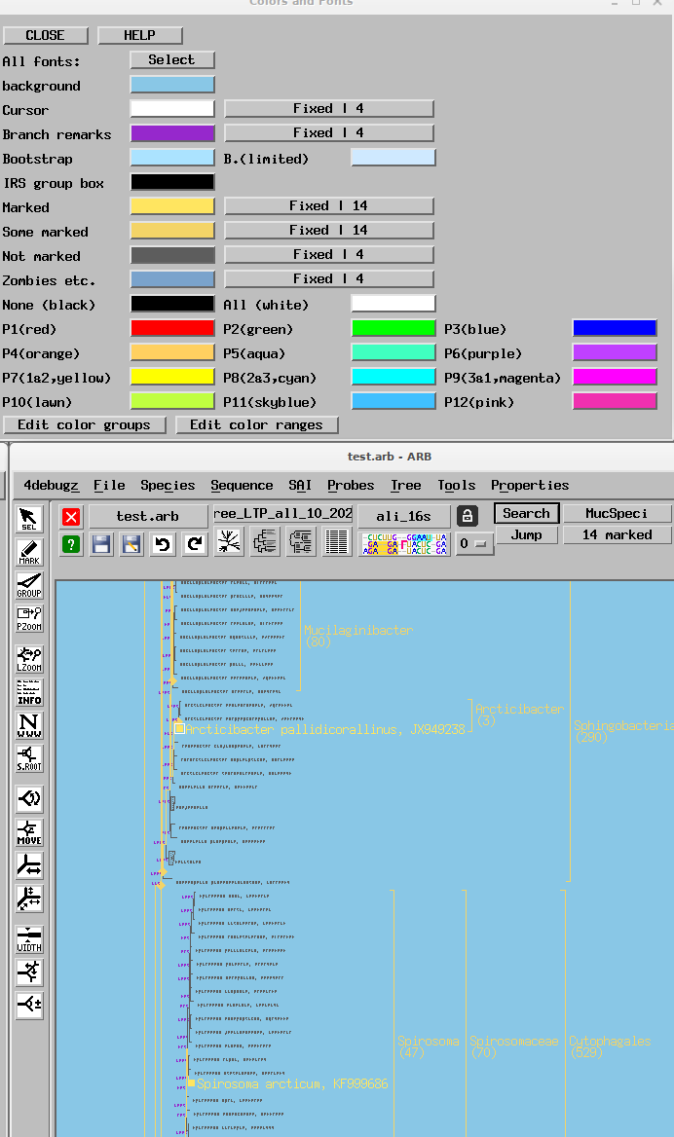Select Arcticibacter pallidicorallinus, JX949238 species

(x=325, y=729)
